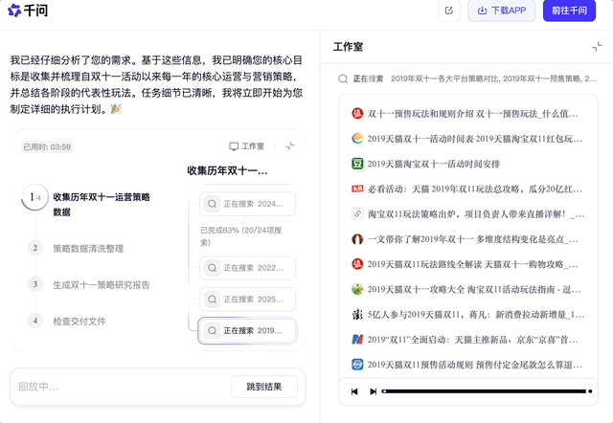Image resolution: width=613 pixels, height=423 pixels.
Task: Open the share link icon button
Action: pos(449,11)
